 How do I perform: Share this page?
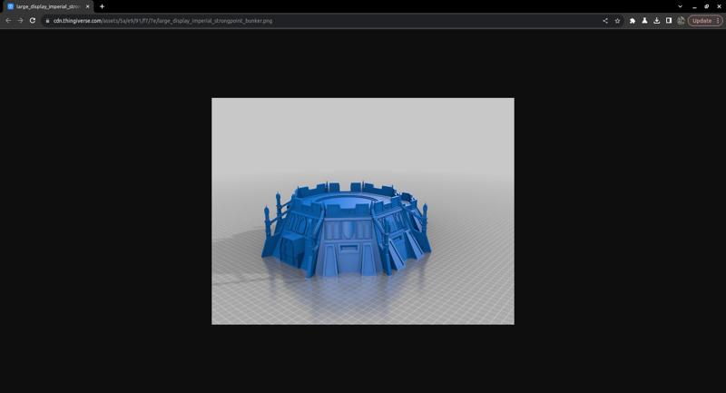[x=605, y=21]
